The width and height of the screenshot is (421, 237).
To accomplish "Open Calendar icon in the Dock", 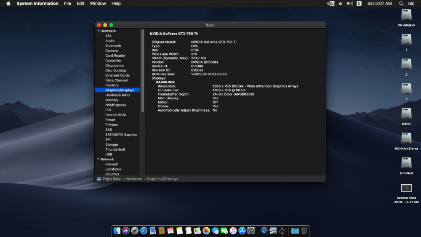I will [x=171, y=231].
